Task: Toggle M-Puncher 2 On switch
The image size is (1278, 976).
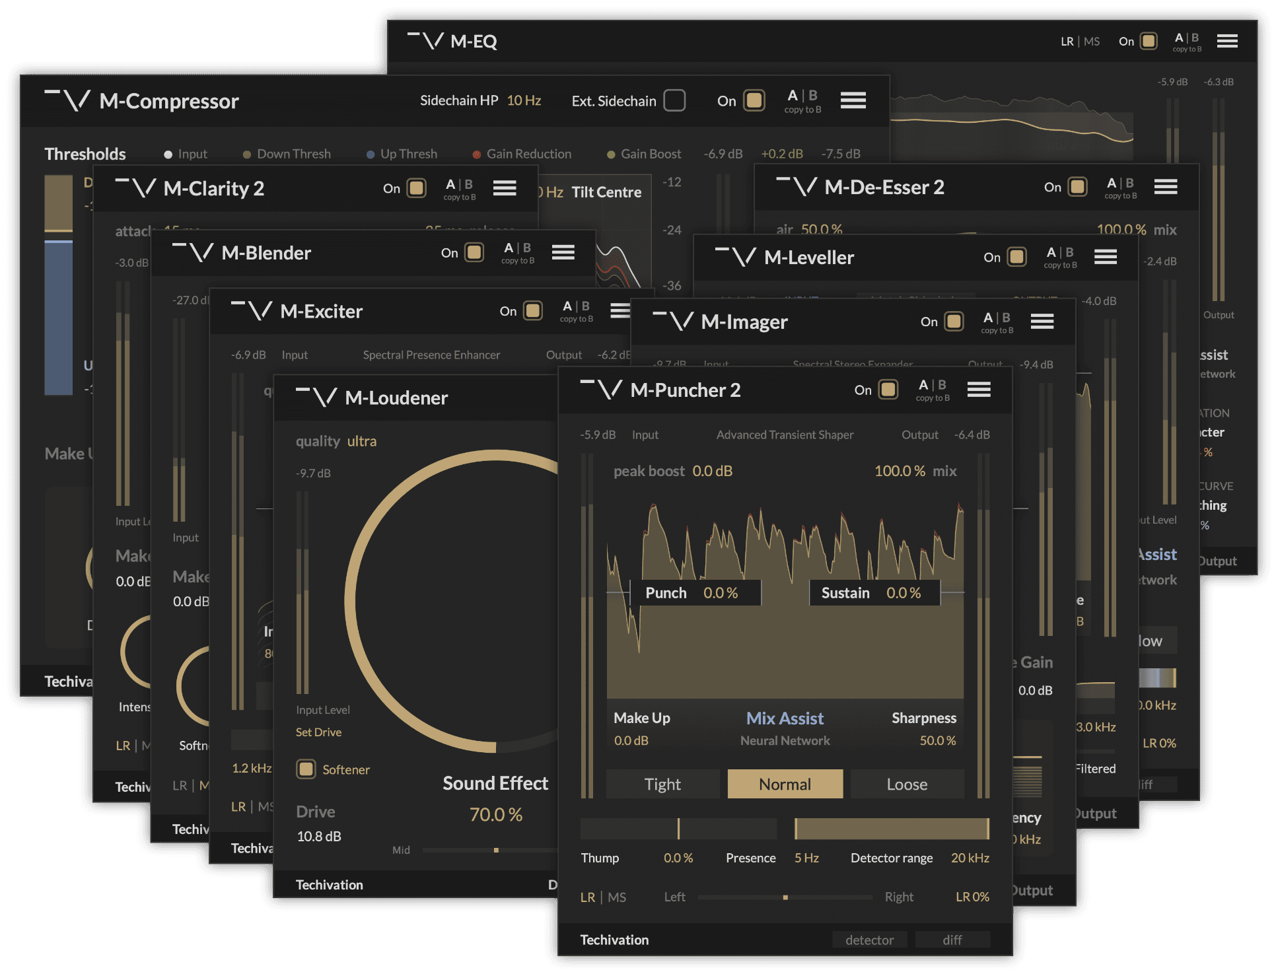Action: click(x=888, y=390)
